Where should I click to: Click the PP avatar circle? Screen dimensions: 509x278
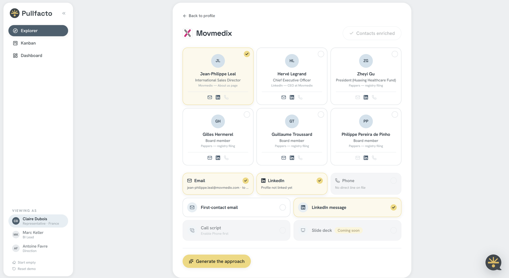[x=366, y=121]
